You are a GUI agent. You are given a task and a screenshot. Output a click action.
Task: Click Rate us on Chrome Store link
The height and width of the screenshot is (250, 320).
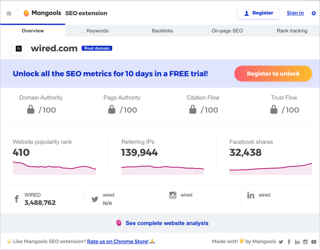pos(118,242)
